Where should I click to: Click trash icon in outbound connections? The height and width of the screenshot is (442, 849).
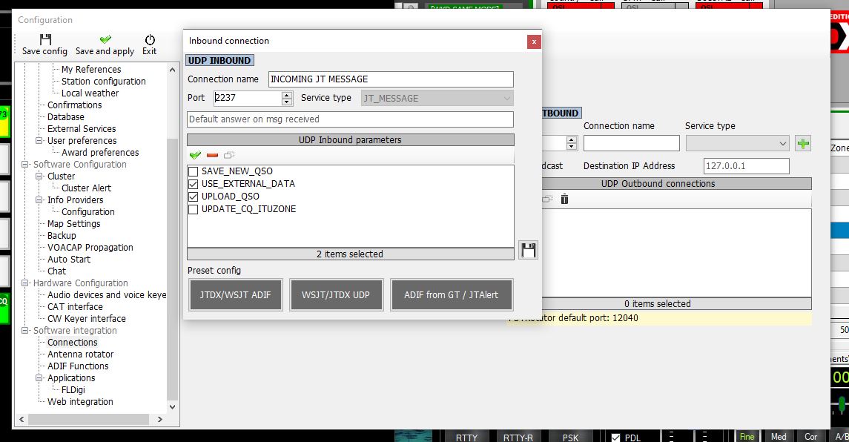point(565,199)
